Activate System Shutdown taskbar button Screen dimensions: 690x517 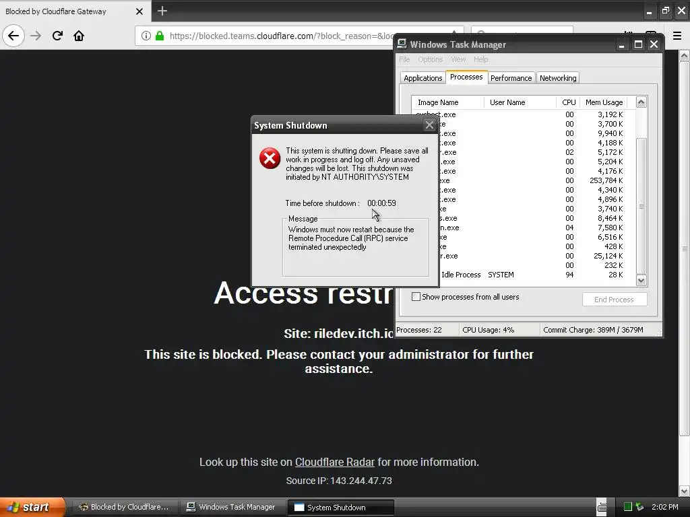tap(340, 508)
